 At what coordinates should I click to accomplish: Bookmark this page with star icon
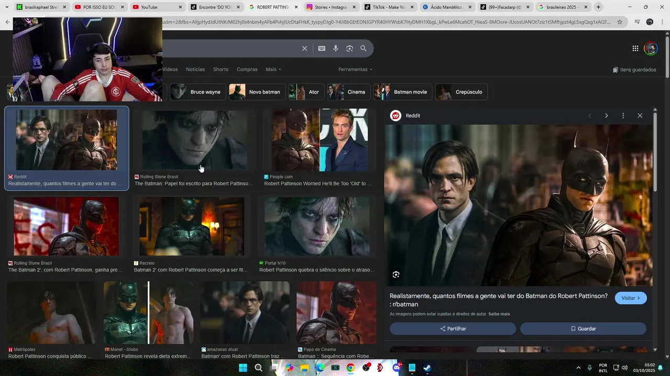pyautogui.click(x=620, y=22)
